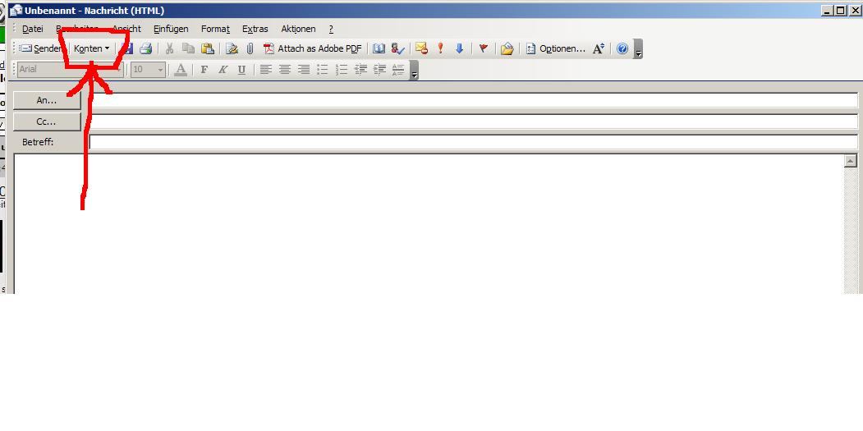Toggle bulleted list

point(323,69)
